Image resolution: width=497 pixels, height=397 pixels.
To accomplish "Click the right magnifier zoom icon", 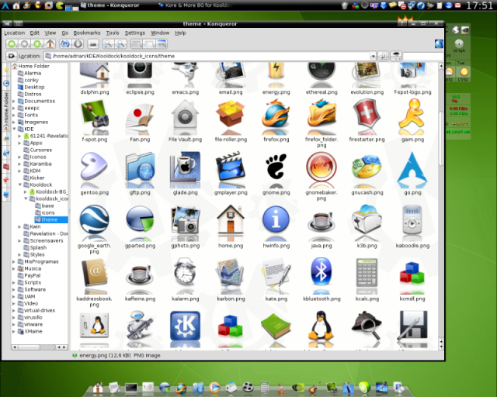I will click(121, 43).
